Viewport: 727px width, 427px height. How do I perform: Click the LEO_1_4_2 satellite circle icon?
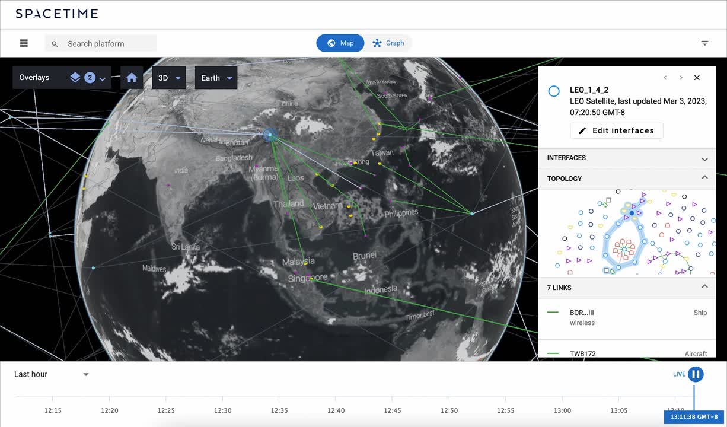[x=553, y=91]
